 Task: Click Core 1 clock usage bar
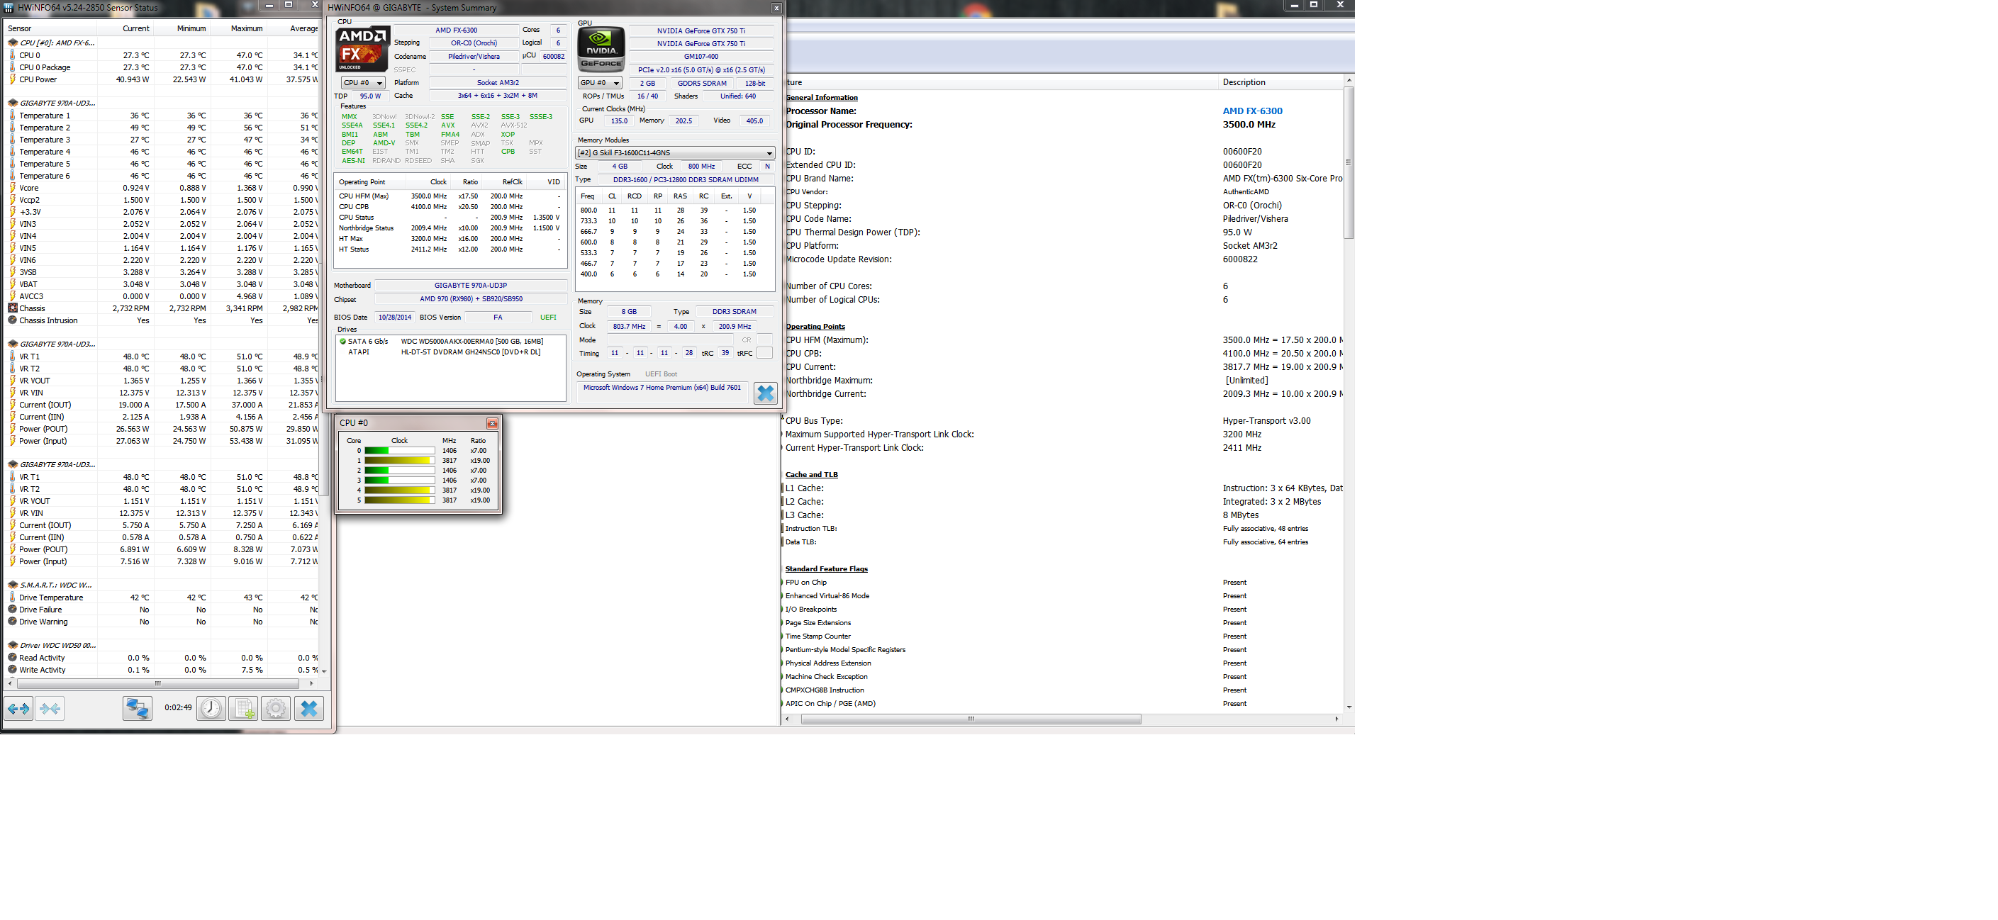click(398, 461)
